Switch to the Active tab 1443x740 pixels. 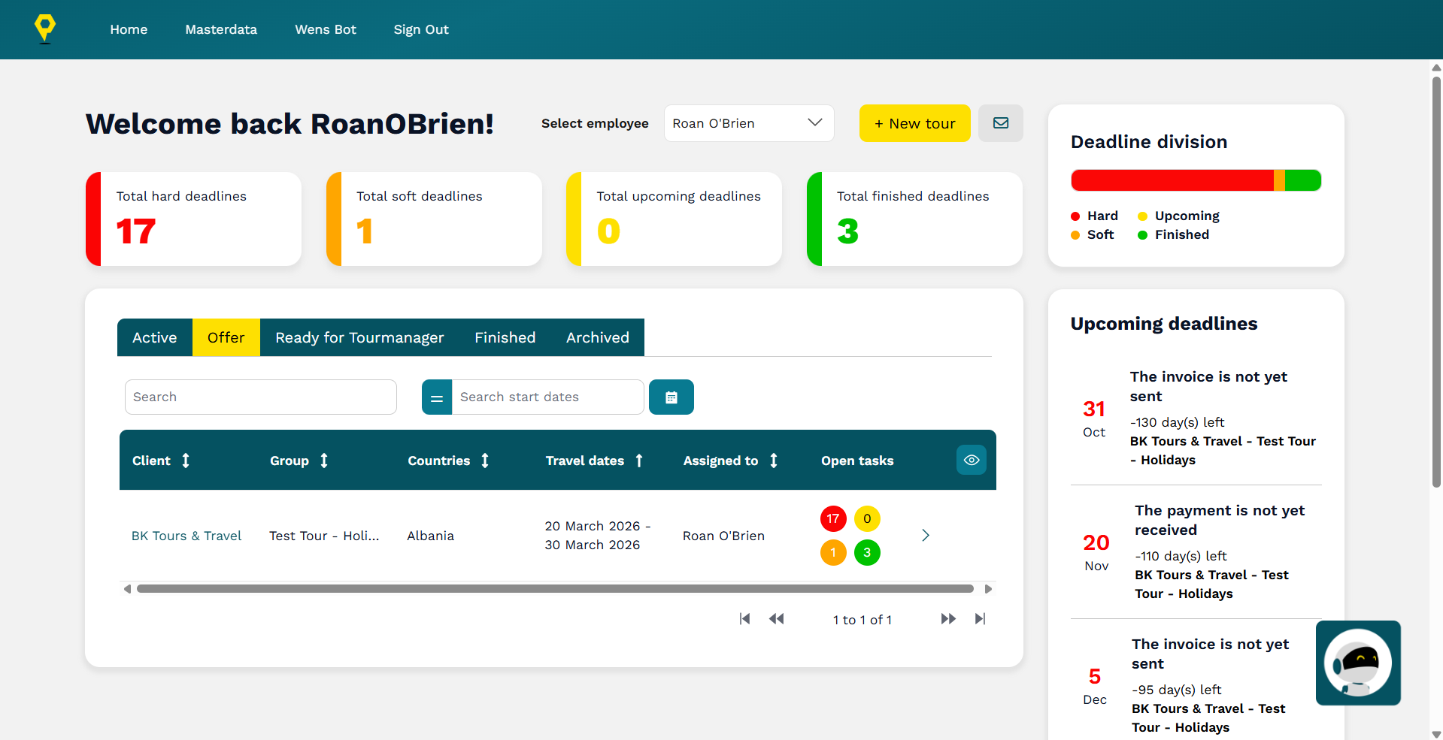(155, 337)
